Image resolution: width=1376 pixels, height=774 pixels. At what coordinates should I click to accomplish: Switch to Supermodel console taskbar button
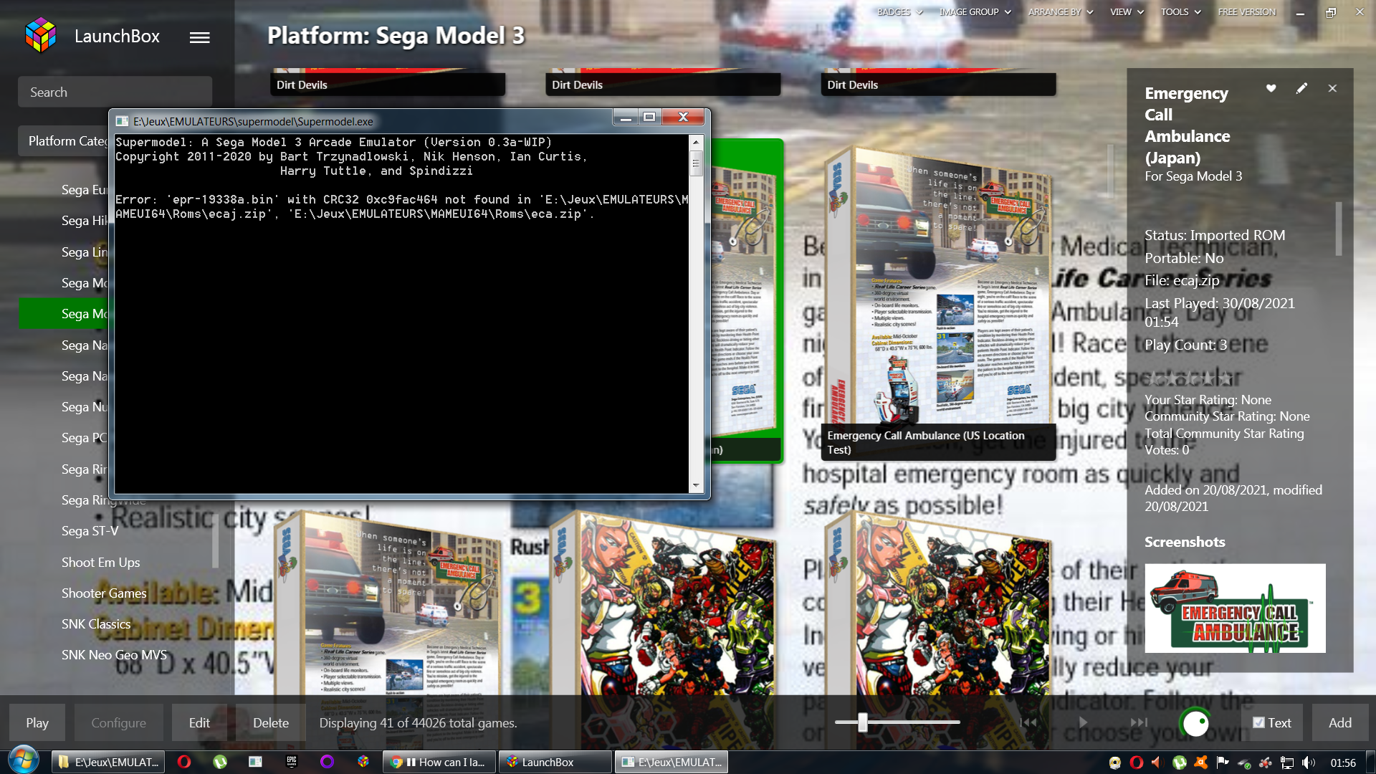point(672,762)
